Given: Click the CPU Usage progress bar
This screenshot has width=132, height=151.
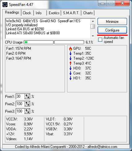Looking at the screenshot, I should coord(39,42).
